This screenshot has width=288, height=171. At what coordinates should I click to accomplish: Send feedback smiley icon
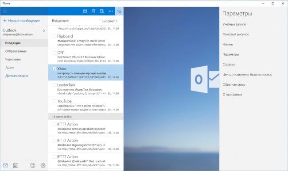click(33, 166)
